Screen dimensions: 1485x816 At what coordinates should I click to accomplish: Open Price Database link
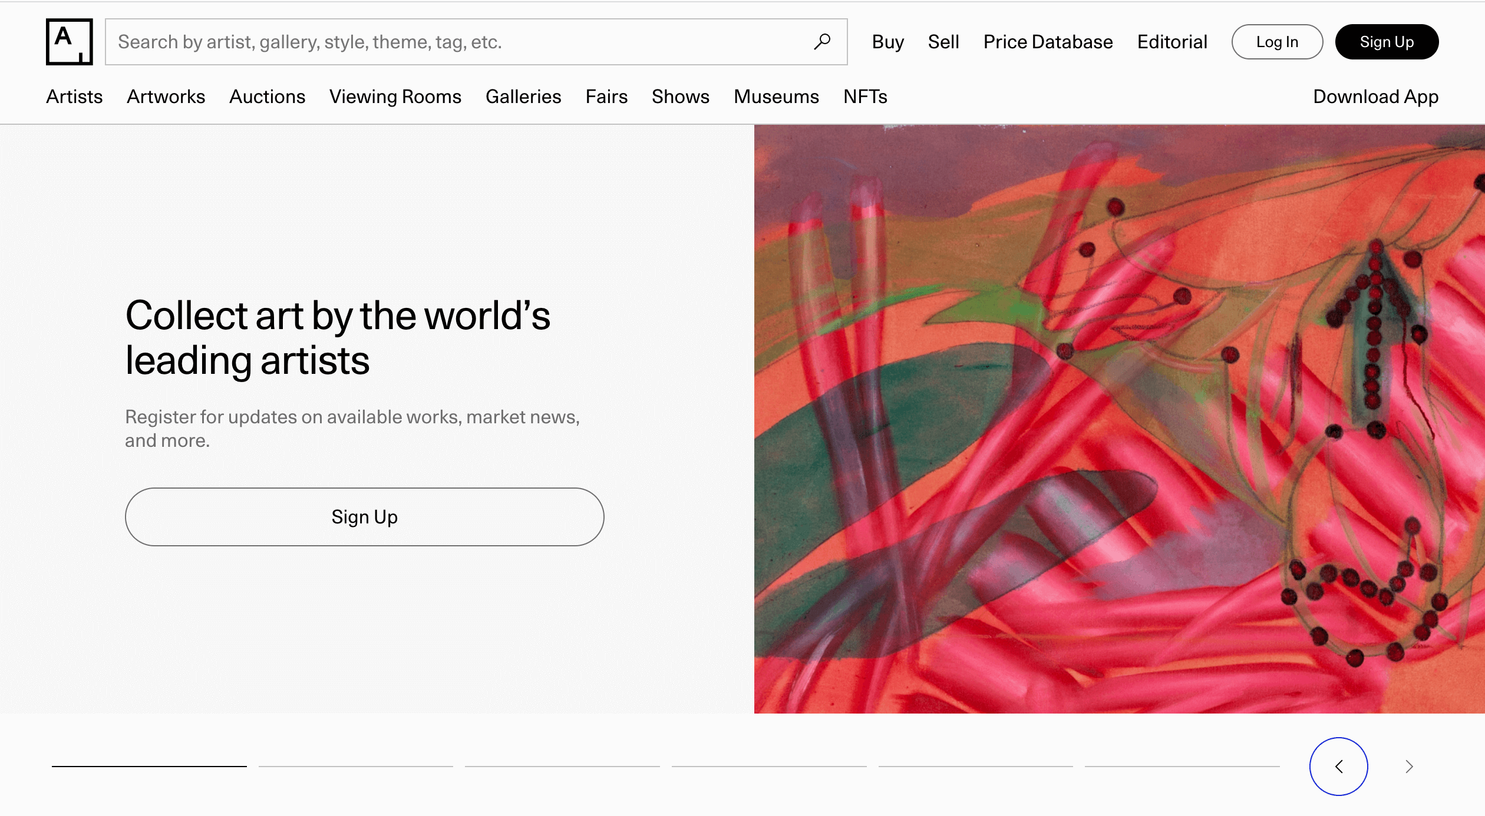pos(1048,42)
